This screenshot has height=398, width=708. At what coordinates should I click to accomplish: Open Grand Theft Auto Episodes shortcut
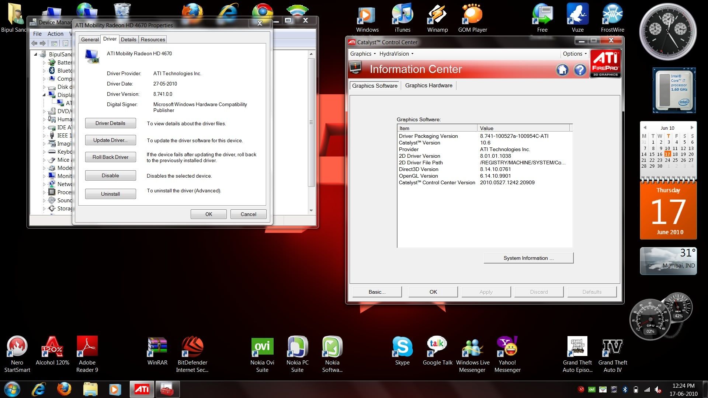(577, 354)
